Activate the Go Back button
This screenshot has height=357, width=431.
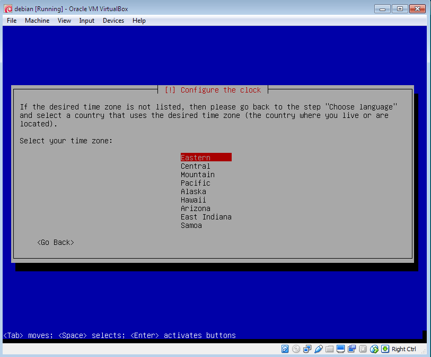click(x=56, y=242)
